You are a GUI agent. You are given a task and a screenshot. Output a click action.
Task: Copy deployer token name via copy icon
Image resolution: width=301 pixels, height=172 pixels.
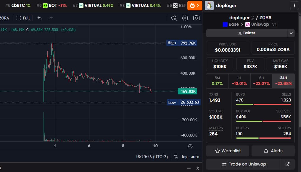[252, 18]
